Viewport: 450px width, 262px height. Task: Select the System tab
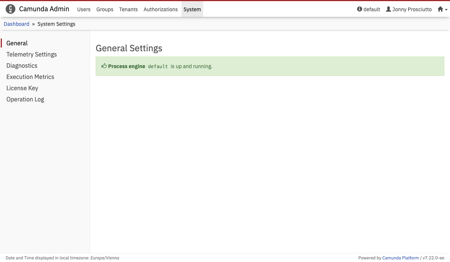[x=192, y=9]
